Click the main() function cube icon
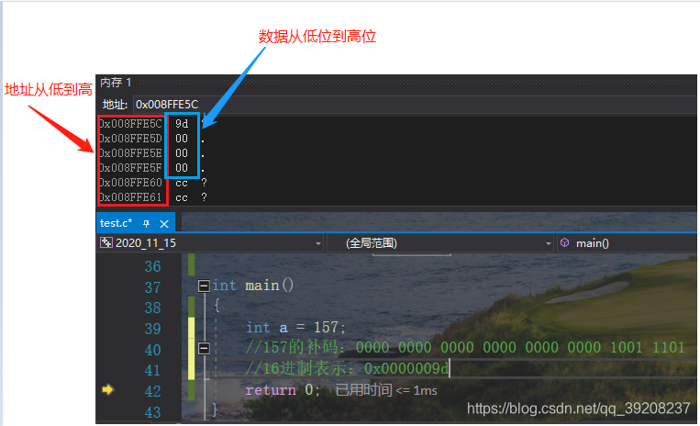The width and height of the screenshot is (700, 426). [x=565, y=242]
